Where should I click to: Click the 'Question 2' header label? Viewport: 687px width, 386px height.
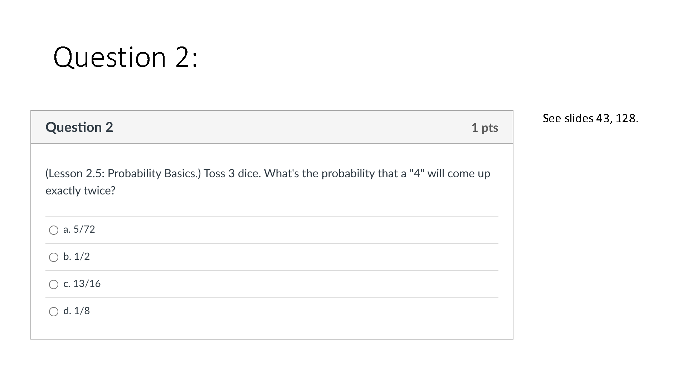tap(79, 127)
